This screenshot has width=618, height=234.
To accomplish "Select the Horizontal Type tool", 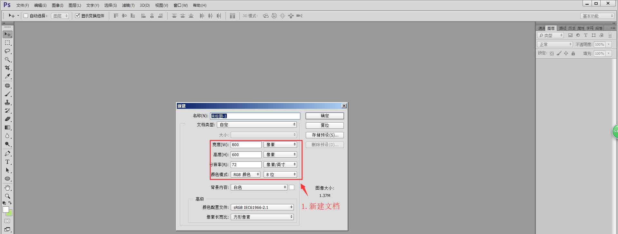I will coord(7,162).
